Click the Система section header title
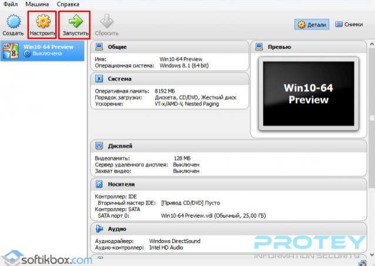This screenshot has height=266, width=375. tap(120, 78)
